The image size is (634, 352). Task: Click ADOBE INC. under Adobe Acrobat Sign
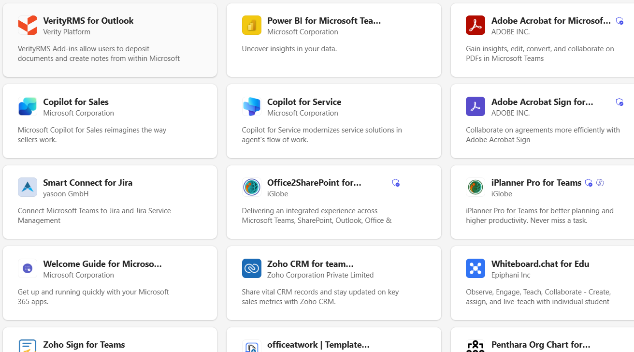click(x=510, y=113)
